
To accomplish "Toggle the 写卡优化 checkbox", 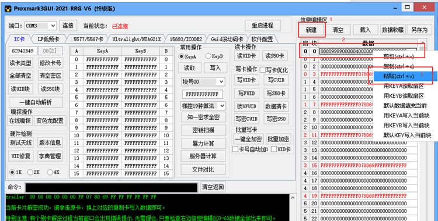I will coord(263,70).
